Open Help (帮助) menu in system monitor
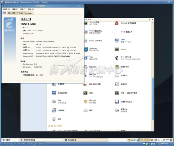The width and height of the screenshot is (174, 146). (x=31, y=9)
